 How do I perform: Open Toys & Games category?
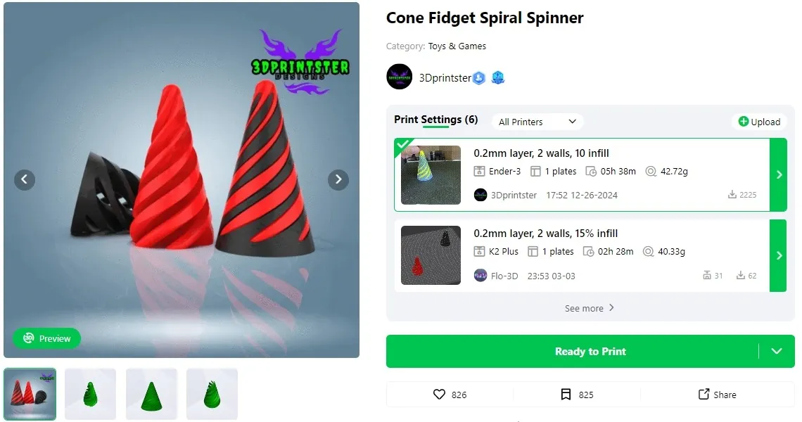pos(457,46)
